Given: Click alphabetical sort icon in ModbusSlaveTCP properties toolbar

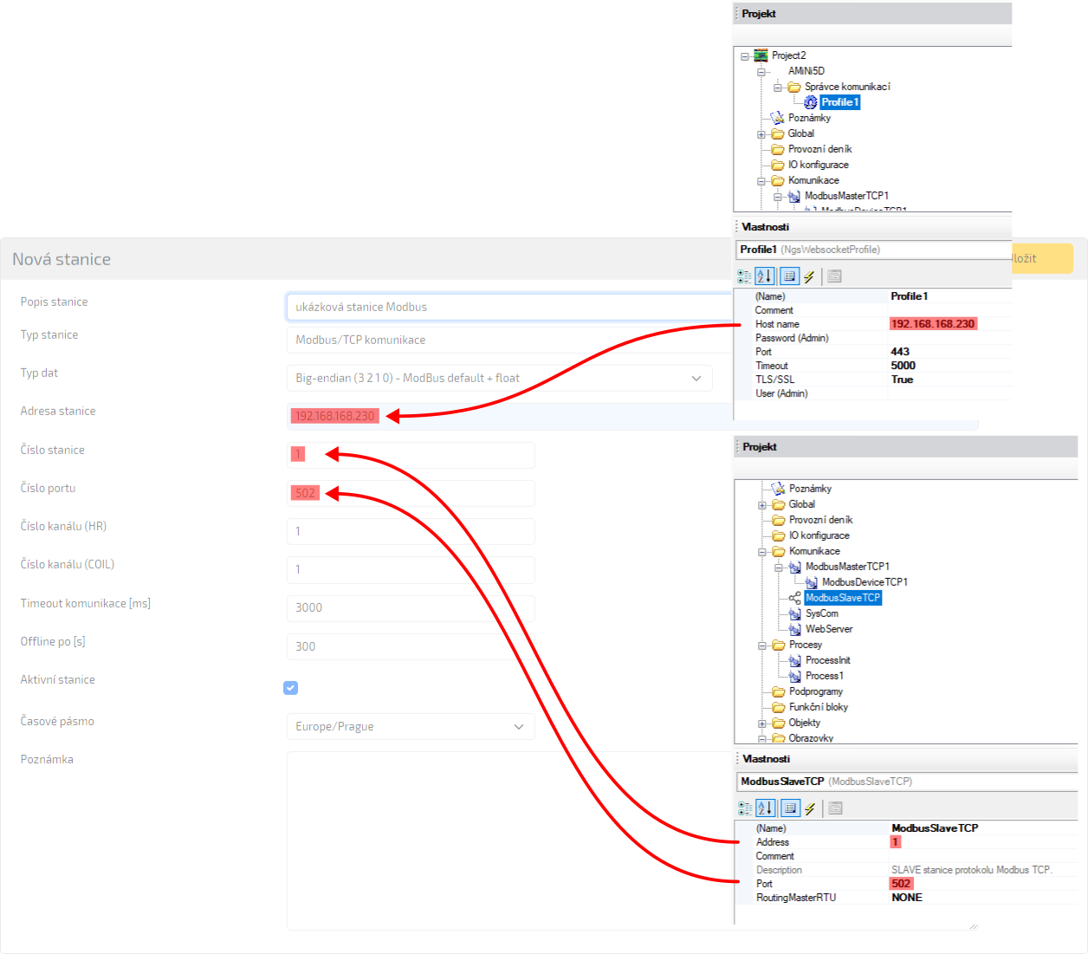Looking at the screenshot, I should click(766, 808).
